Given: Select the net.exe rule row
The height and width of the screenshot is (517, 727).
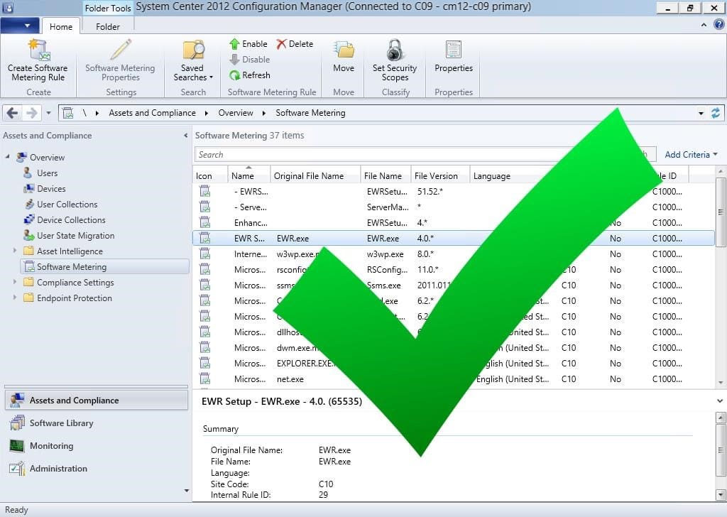Looking at the screenshot, I should click(454, 379).
